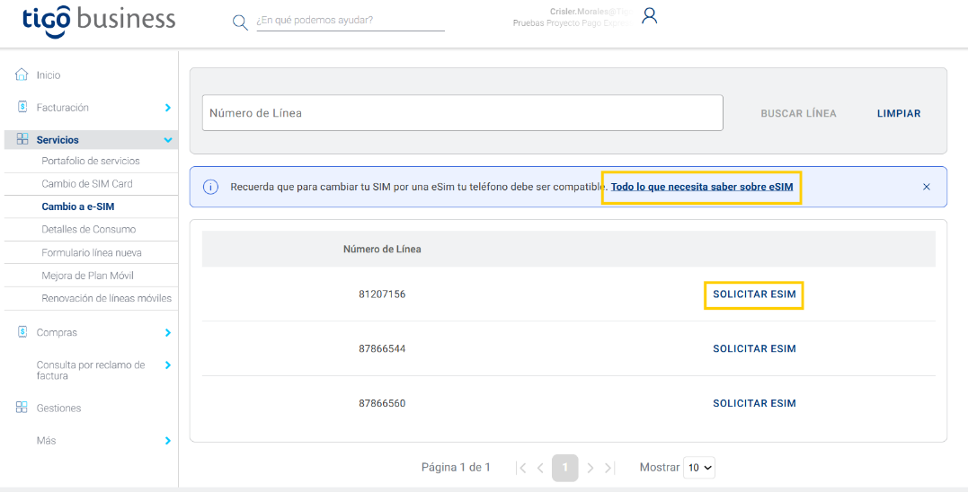The height and width of the screenshot is (492, 968).
Task: Open Detalles de Consumo
Action: 89,229
